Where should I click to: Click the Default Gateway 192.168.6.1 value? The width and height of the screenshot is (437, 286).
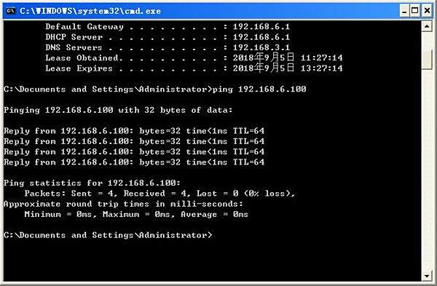click(261, 27)
